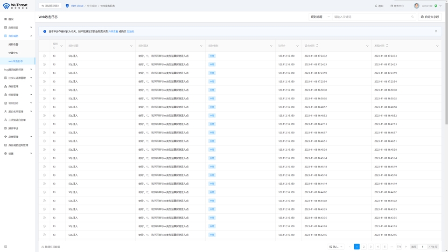The image size is (448, 252).
Task: Open the demo100 account dropdown arrow
Action: tap(440, 6)
